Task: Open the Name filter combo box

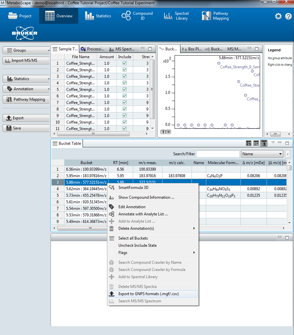Action: [262, 154]
